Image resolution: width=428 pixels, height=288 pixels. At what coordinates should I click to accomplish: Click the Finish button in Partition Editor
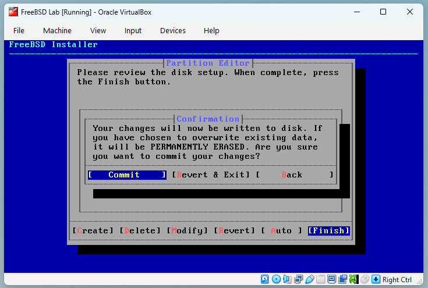tap(328, 231)
